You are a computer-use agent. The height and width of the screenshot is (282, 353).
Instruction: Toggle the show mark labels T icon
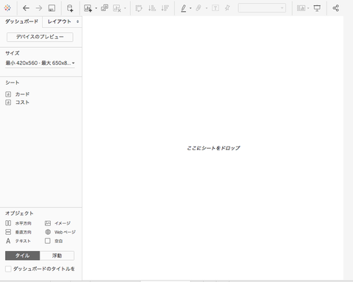pos(215,8)
